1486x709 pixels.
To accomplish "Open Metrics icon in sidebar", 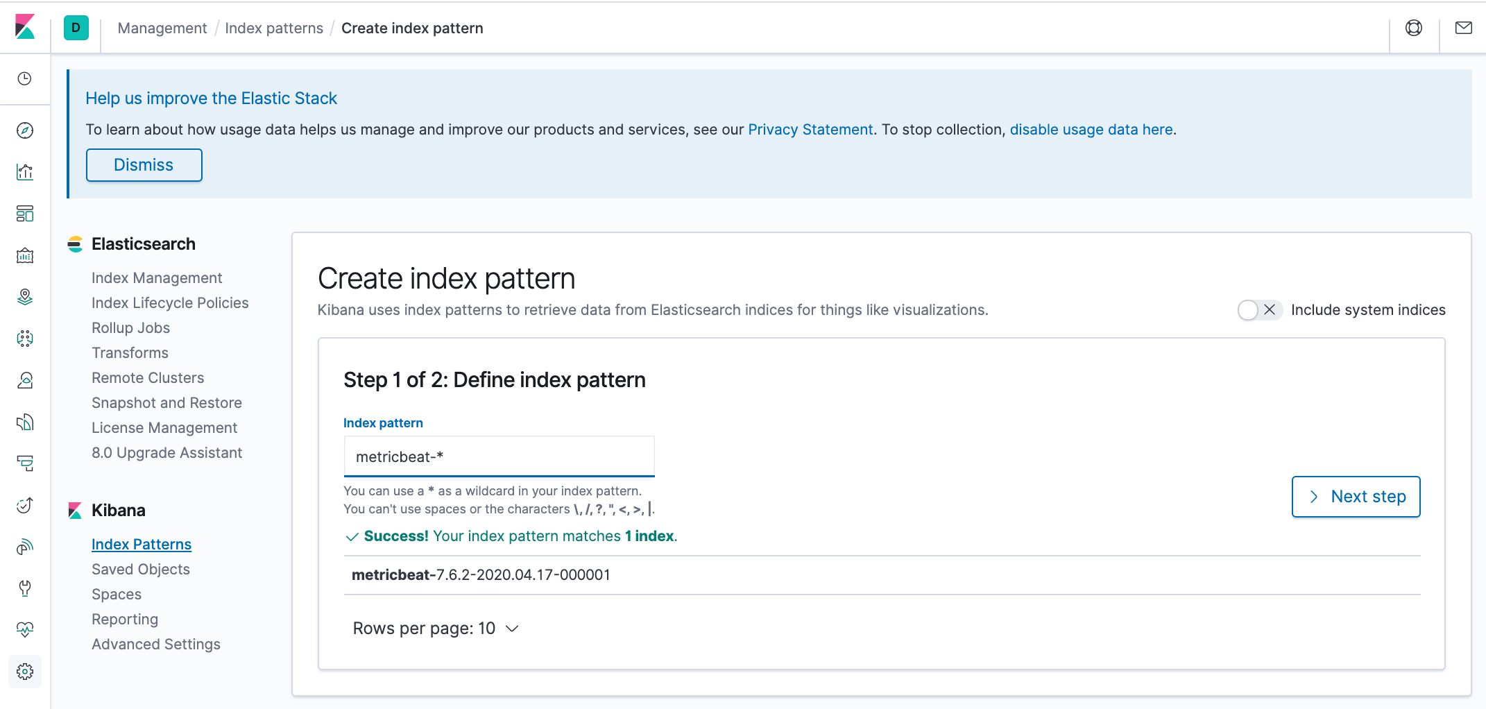I will click(25, 380).
